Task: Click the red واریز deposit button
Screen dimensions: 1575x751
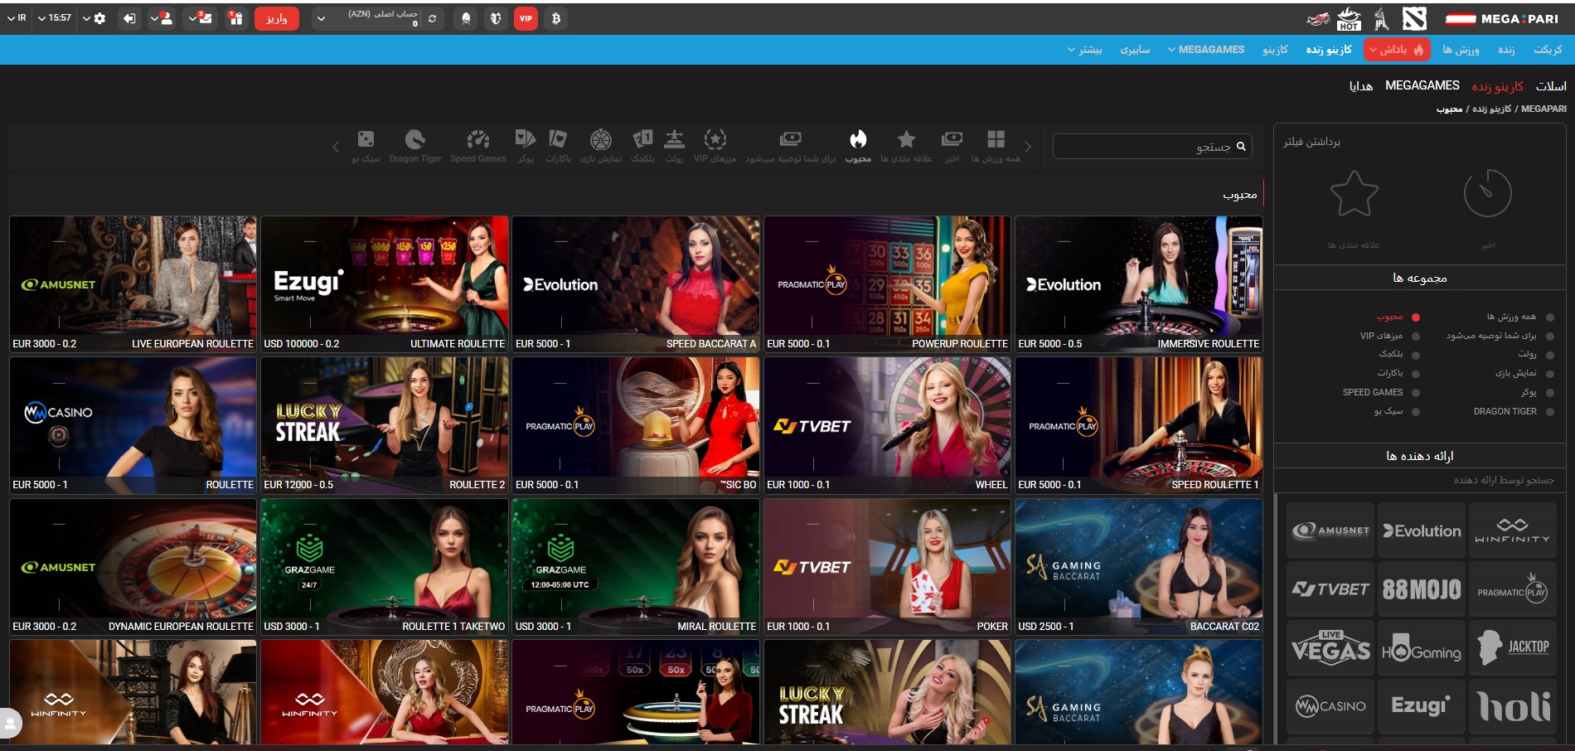Action: tap(276, 18)
